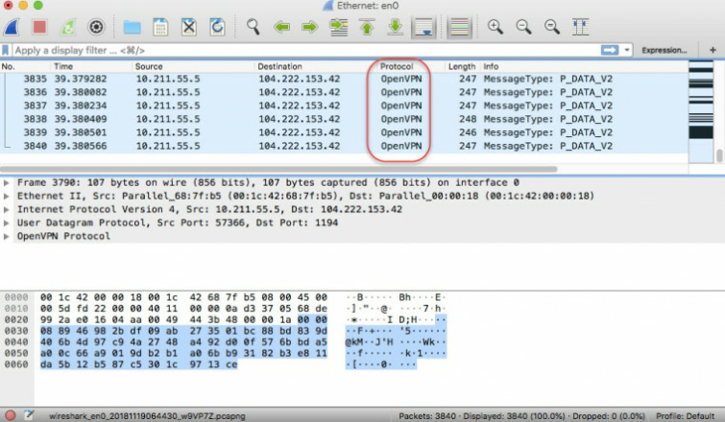Find a packet with the magnifier icon

pos(253,27)
